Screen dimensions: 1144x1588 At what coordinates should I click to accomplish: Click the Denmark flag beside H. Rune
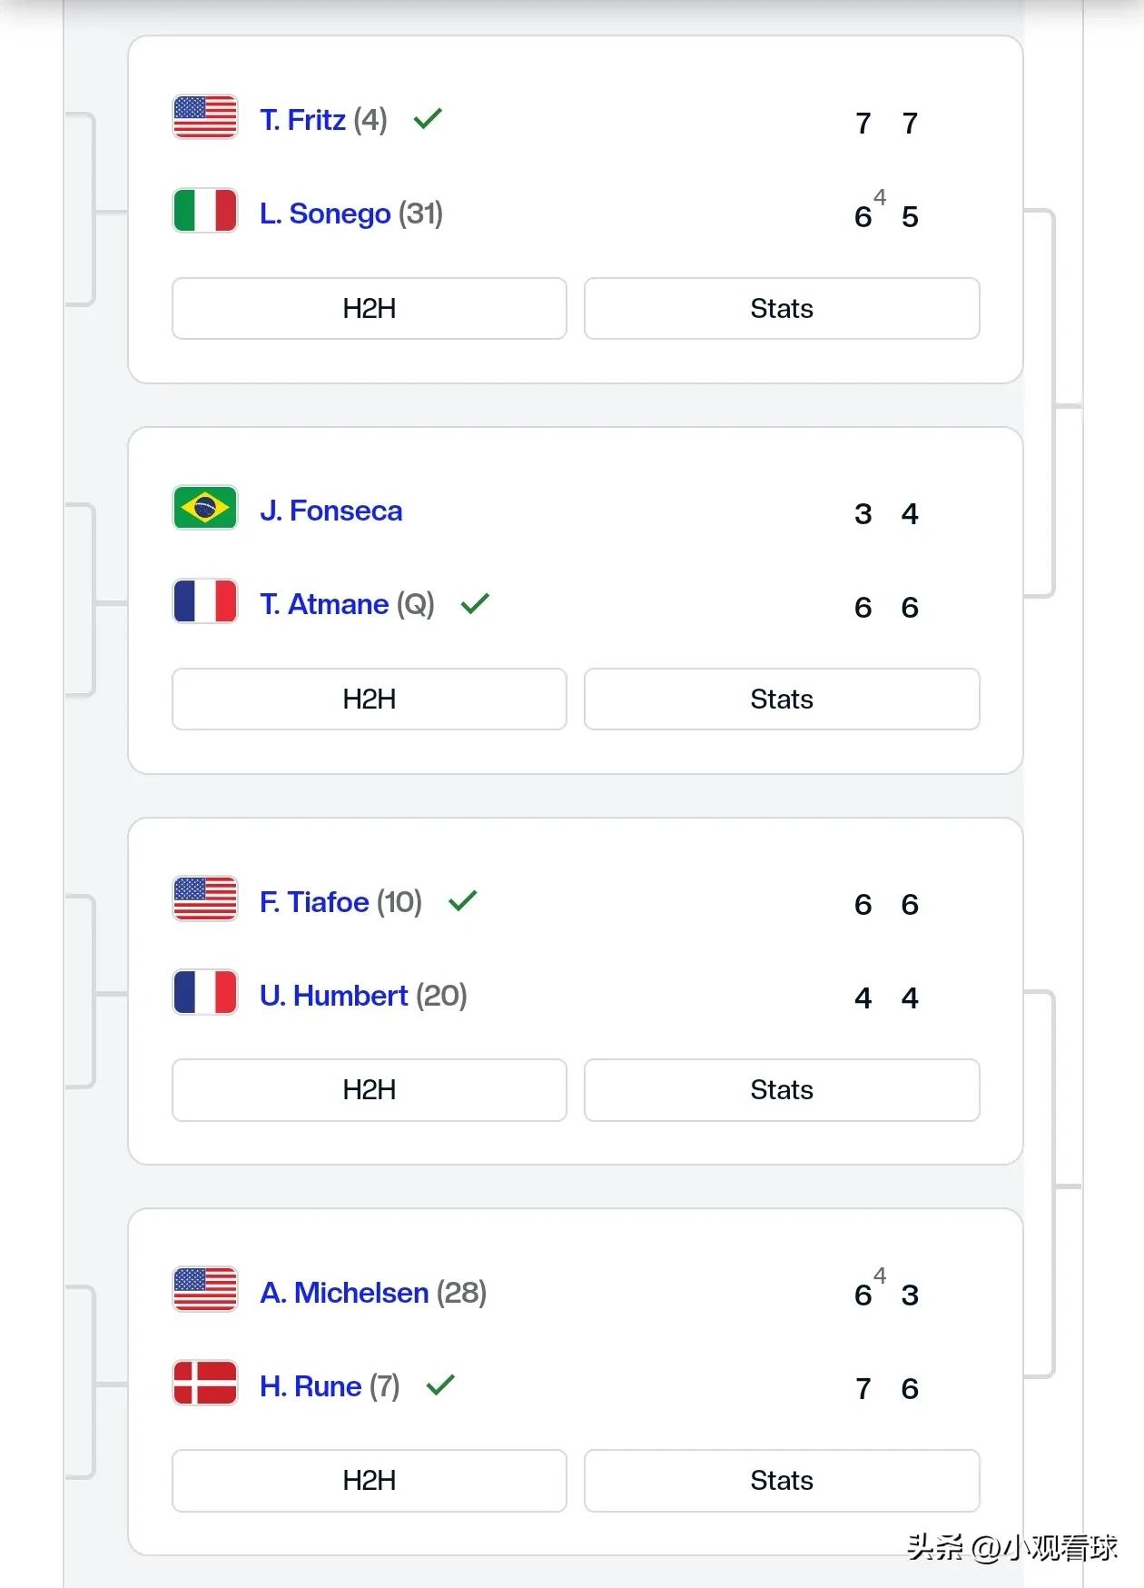tap(205, 1383)
